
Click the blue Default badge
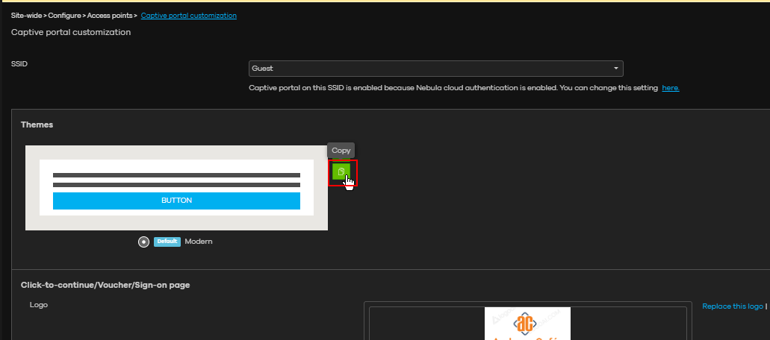pyautogui.click(x=167, y=242)
